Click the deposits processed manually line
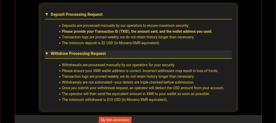276x123 pixels. [125, 26]
